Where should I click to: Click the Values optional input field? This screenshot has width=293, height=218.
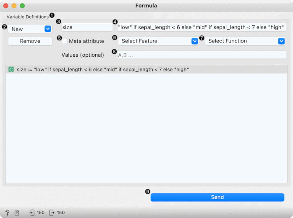(201, 55)
